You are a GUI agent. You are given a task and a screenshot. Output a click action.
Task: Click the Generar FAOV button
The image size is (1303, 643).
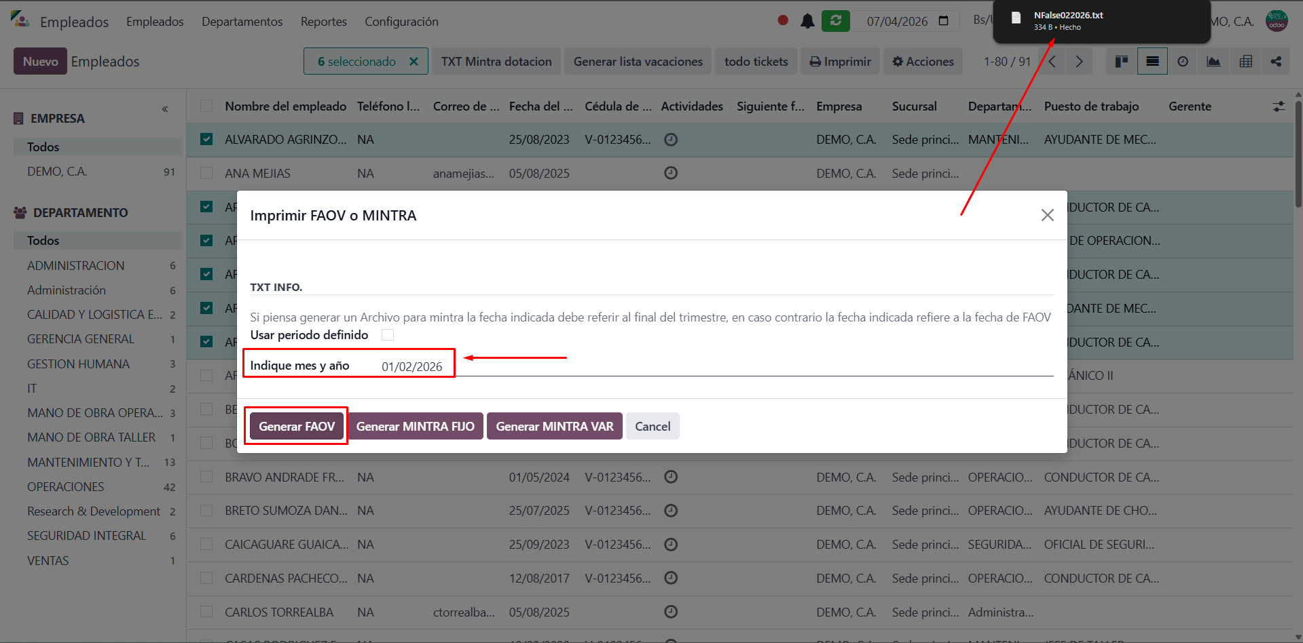297,427
